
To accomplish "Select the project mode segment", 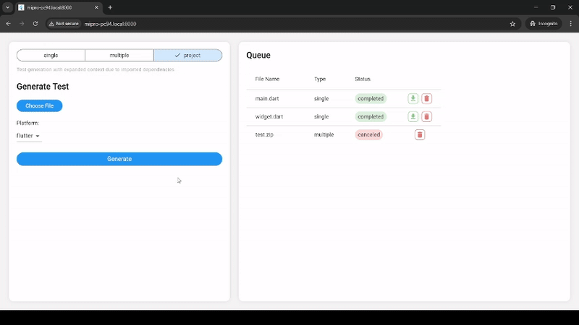I will coord(188,56).
